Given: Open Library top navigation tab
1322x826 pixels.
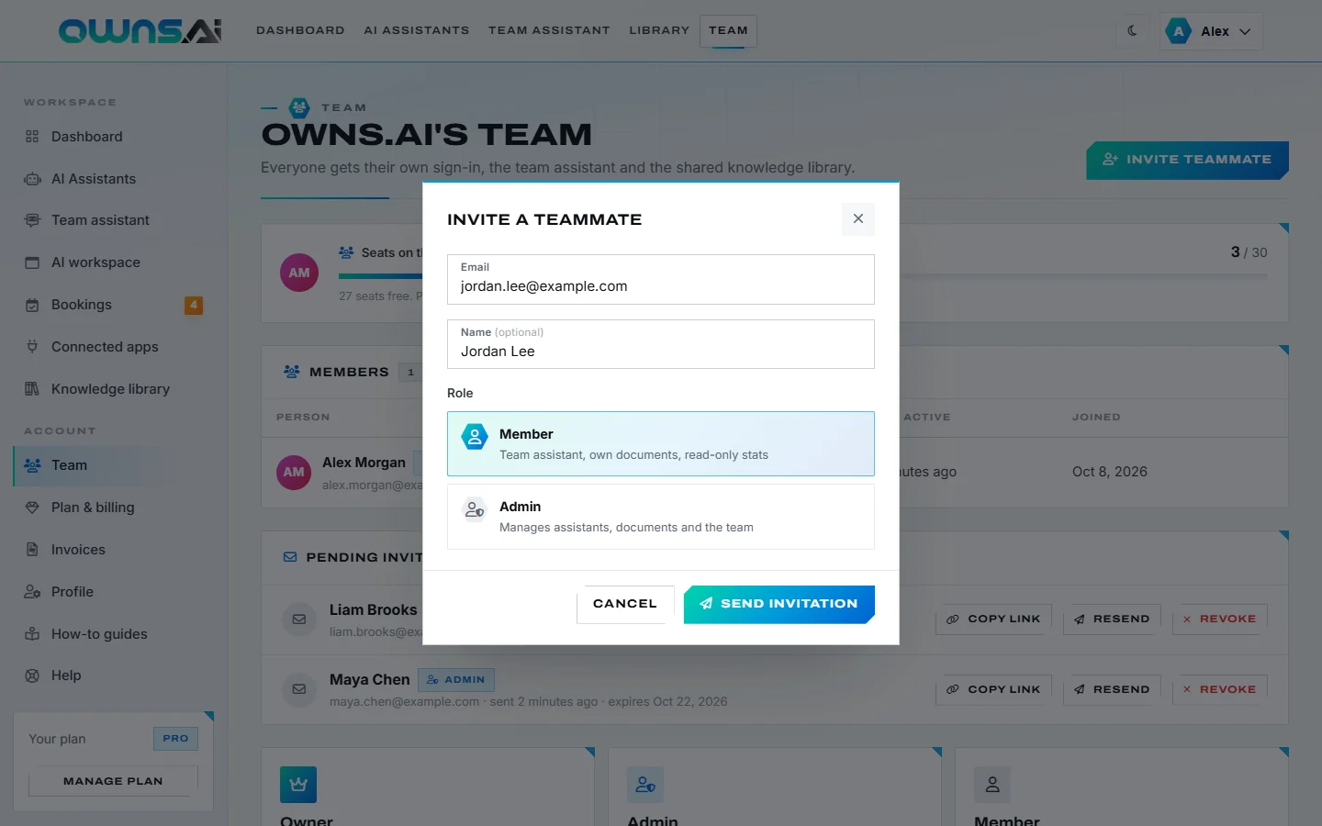Looking at the screenshot, I should click(x=659, y=30).
